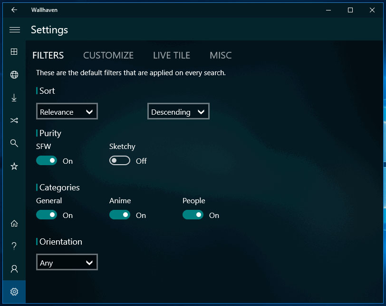Switch to the MISC tab
This screenshot has width=386, height=306.
pyautogui.click(x=221, y=55)
